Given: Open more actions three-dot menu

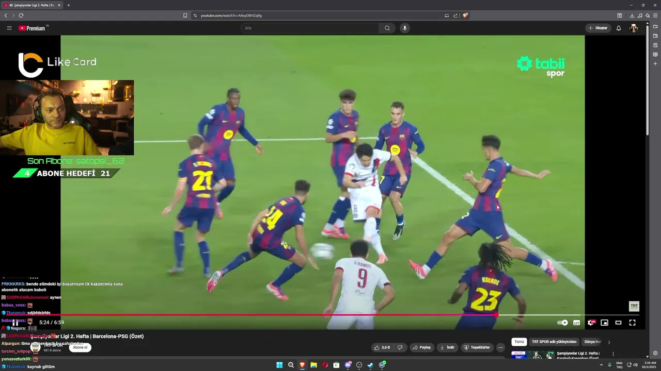Looking at the screenshot, I should point(500,347).
